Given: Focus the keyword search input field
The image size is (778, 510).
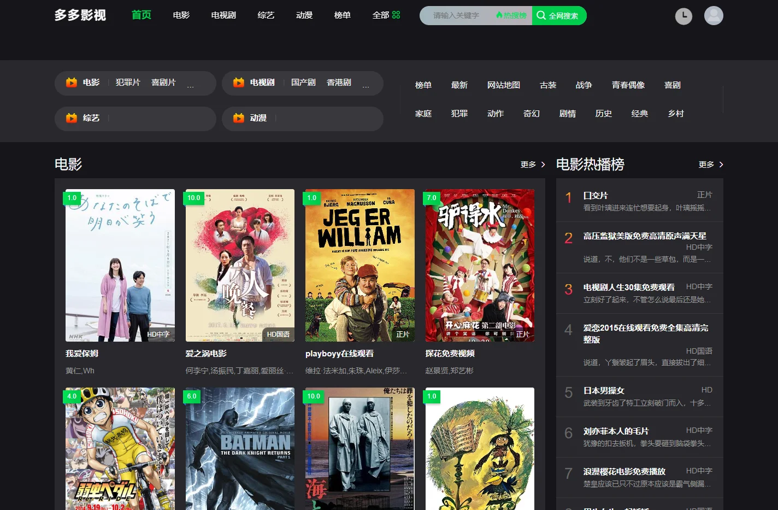Looking at the screenshot, I should pos(456,15).
